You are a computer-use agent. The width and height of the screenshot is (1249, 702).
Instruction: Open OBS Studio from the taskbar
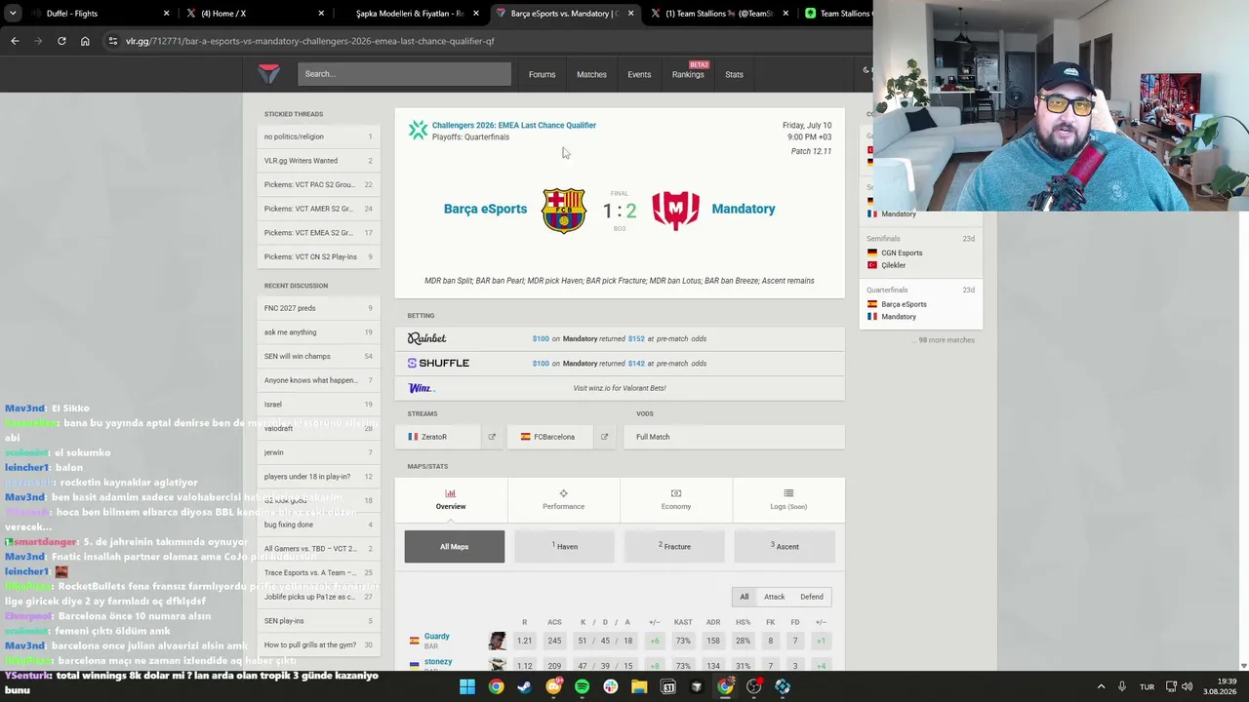pyautogui.click(x=754, y=687)
